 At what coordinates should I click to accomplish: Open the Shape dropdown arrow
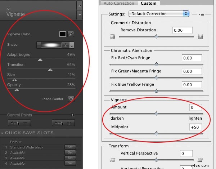72,45
